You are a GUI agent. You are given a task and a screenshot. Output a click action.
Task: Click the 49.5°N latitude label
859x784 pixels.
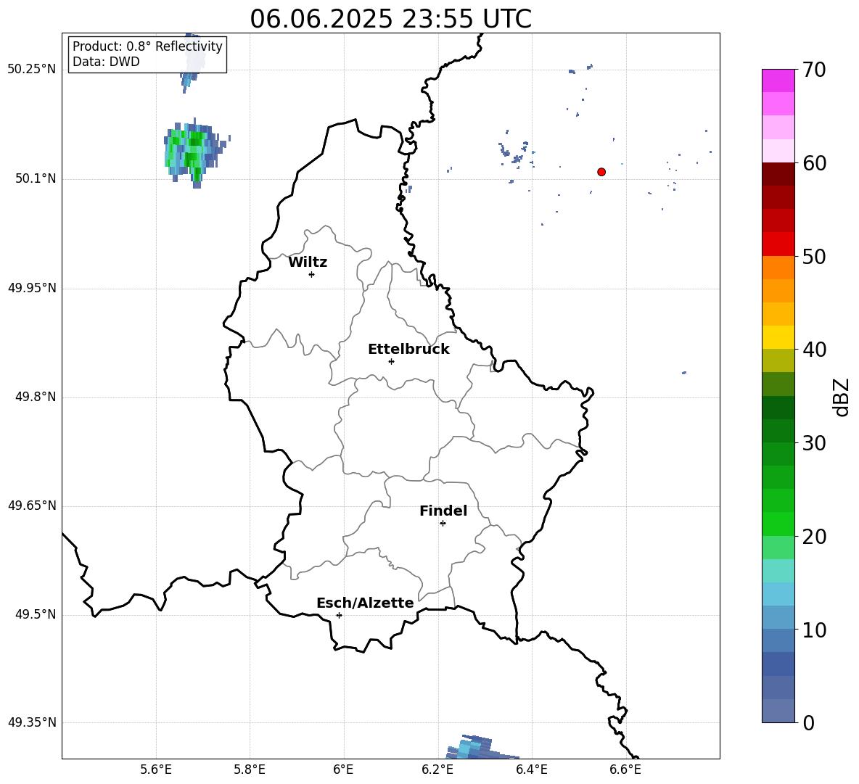[36, 614]
